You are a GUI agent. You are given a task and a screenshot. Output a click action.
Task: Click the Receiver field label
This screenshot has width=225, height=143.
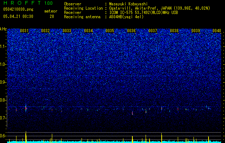[73, 13]
